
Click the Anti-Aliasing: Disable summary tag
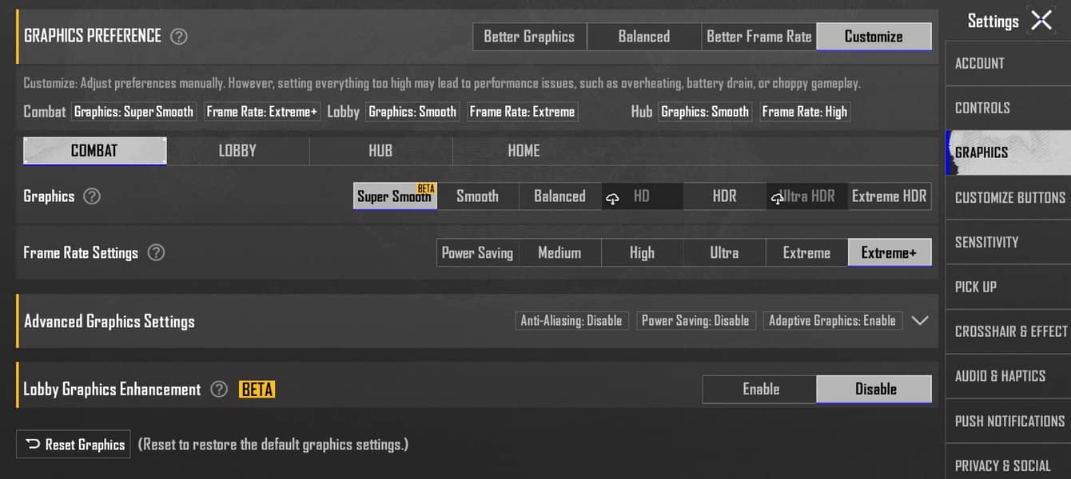click(571, 321)
